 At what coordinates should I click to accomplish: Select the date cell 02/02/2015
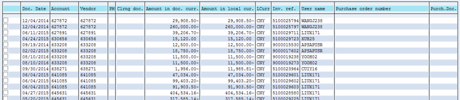pyautogui.click(x=35, y=51)
